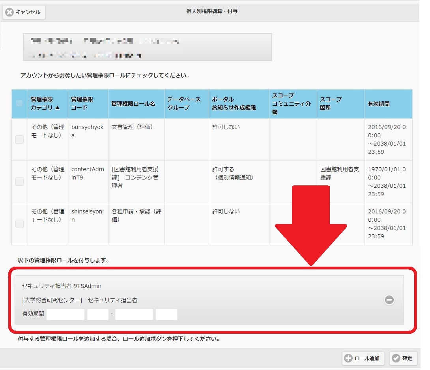
Task: Sort by 管理権限カテゴリ column header
Action: (x=48, y=104)
